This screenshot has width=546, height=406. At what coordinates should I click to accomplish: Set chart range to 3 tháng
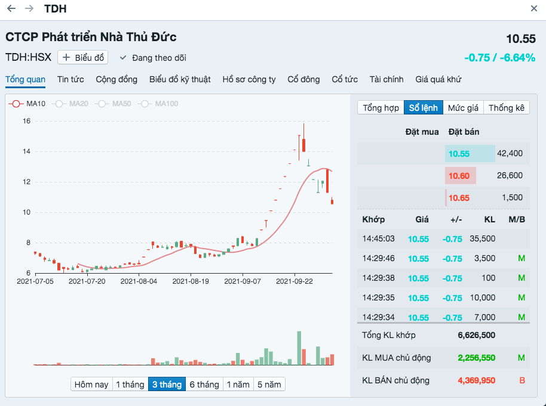pos(167,384)
